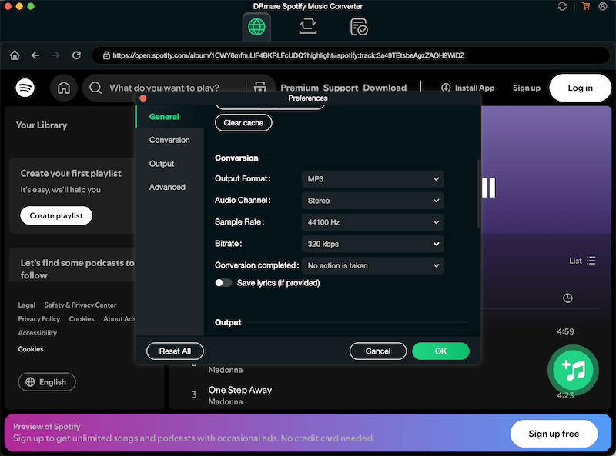Click Reset All button
Screen dimensions: 616x456
[x=175, y=351]
